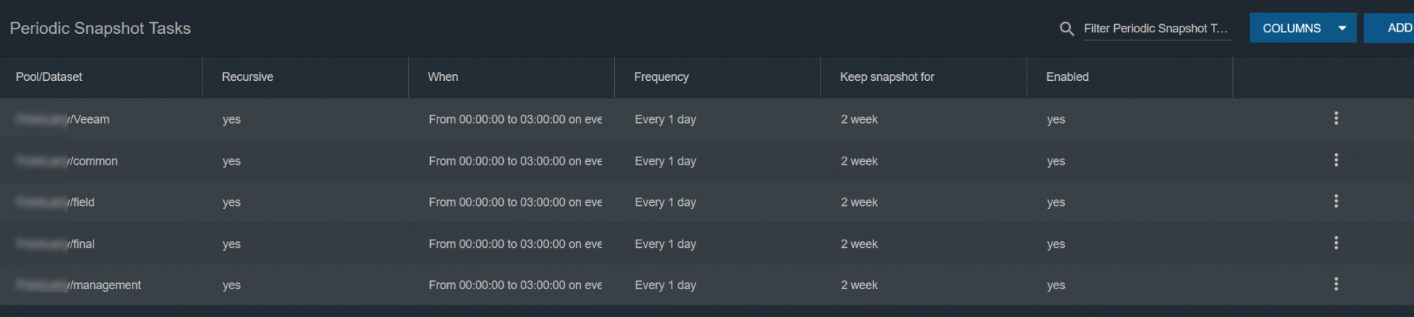Sort by the Recursive column header
The image size is (1414, 317).
coord(247,76)
